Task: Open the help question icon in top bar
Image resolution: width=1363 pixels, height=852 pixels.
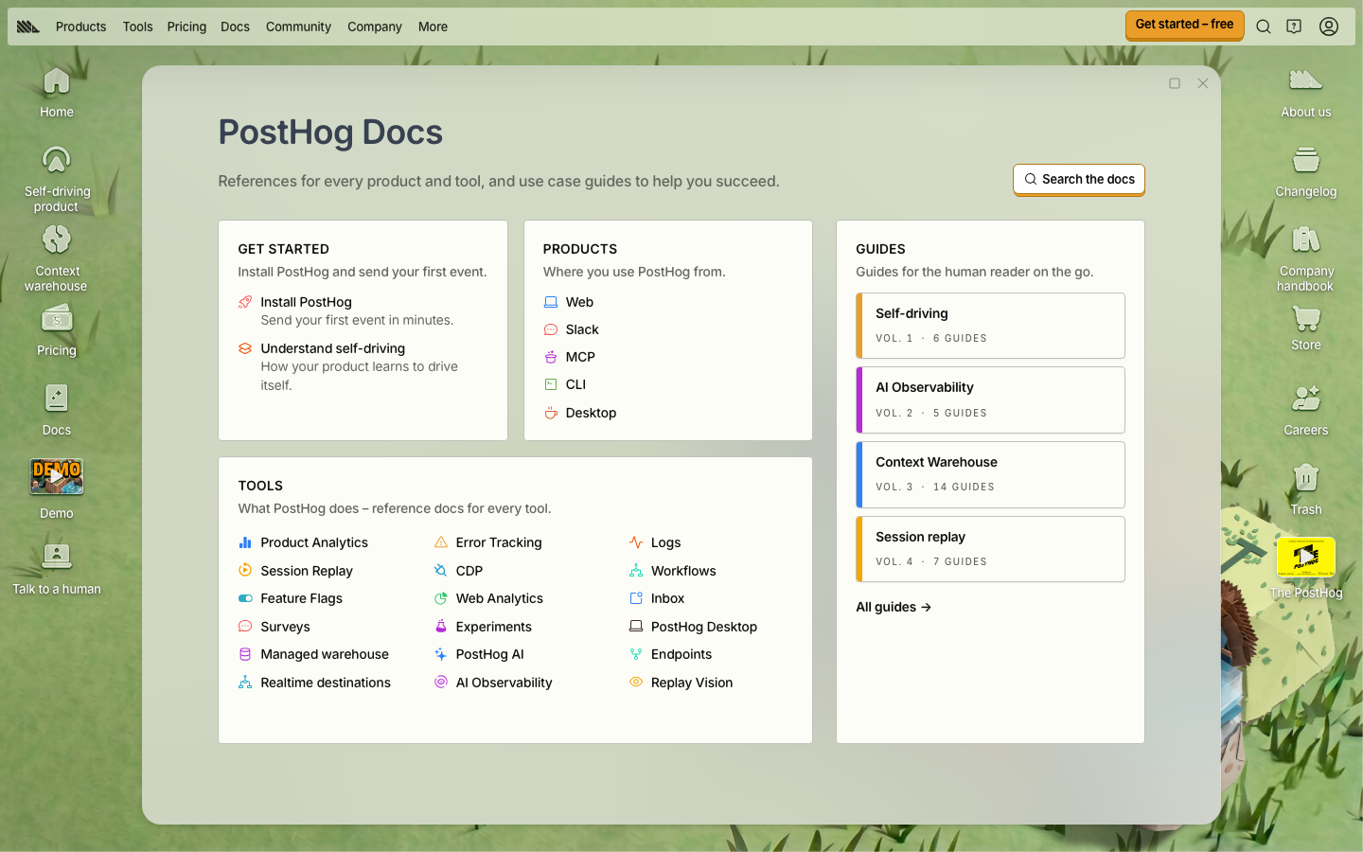Action: coord(1294,27)
